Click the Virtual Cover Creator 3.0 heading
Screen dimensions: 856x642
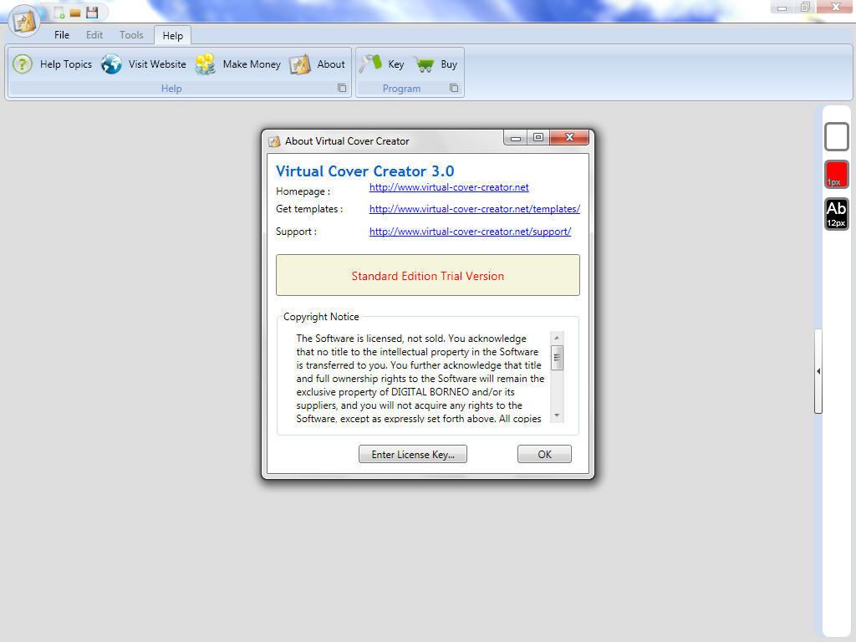(x=364, y=171)
